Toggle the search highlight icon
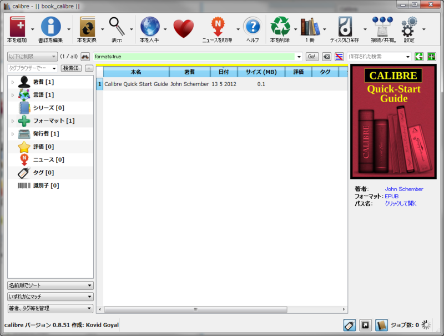Image resolution: width=444 pixels, height=336 pixels. tap(339, 57)
